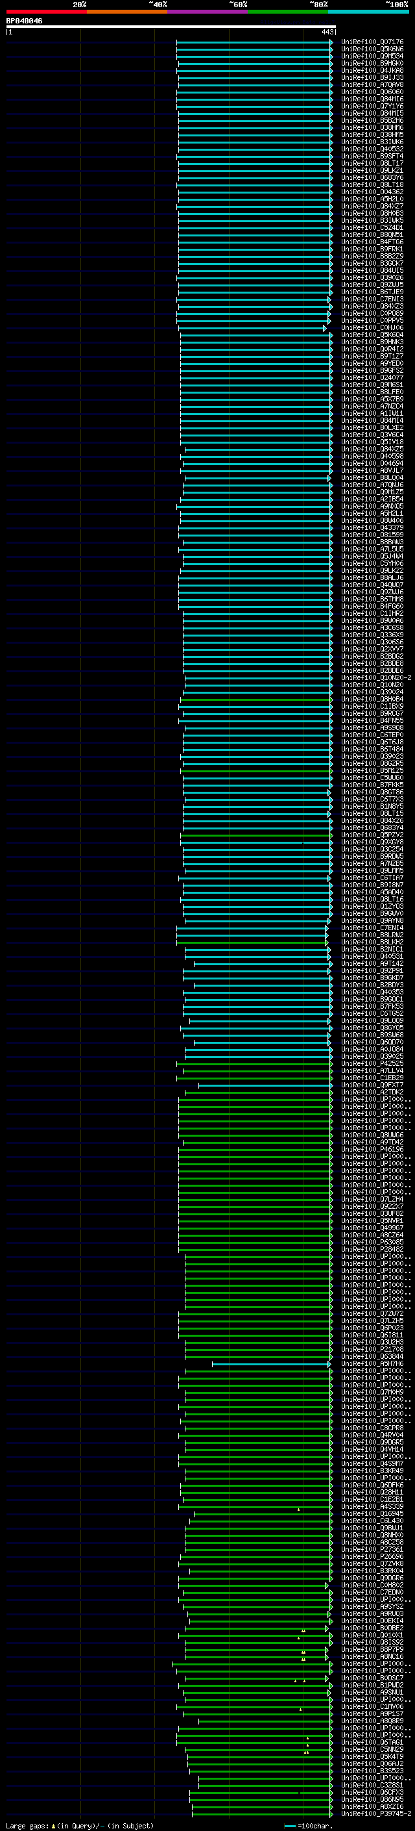This screenshot has height=1831, width=415.
Task: Open hit UniRef100_Q9M534
Action: click(x=372, y=56)
